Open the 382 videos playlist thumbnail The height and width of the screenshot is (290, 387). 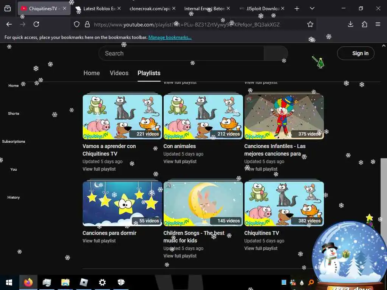pyautogui.click(x=284, y=204)
